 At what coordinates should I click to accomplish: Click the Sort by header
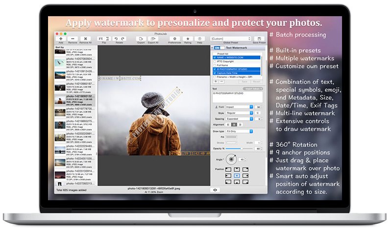coord(60,47)
